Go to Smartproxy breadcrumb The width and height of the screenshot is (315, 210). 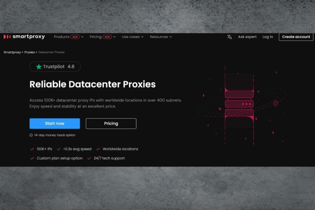tap(12, 52)
